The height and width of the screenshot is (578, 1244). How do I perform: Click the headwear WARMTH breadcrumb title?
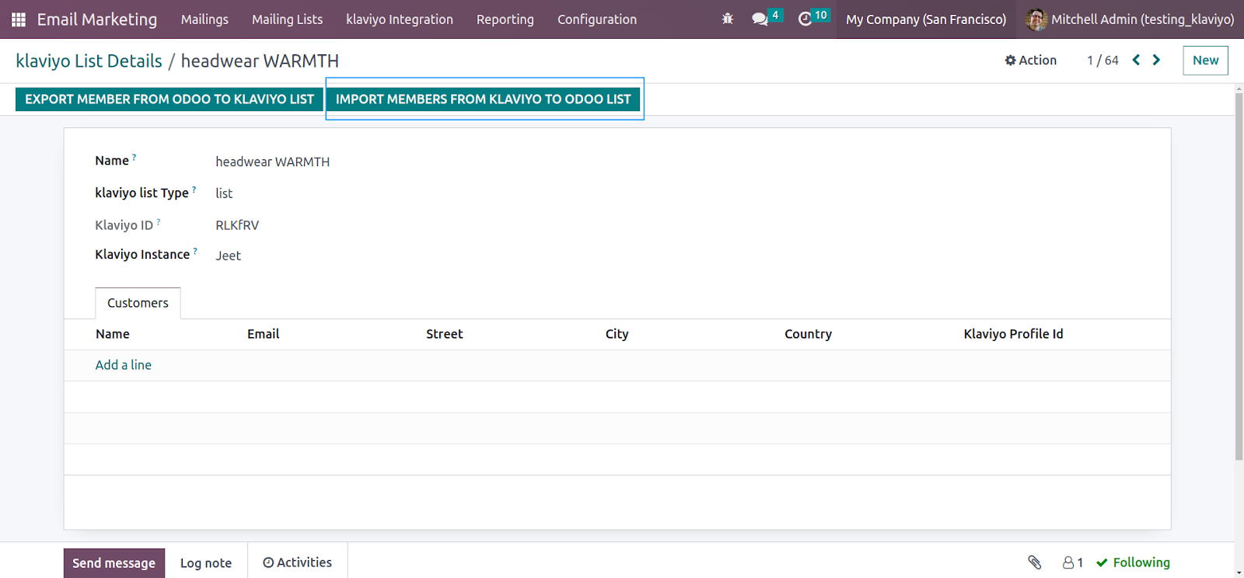tap(260, 61)
